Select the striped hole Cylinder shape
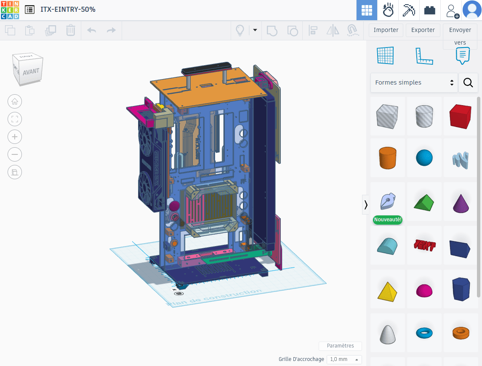This screenshot has width=482, height=366. coord(424,116)
